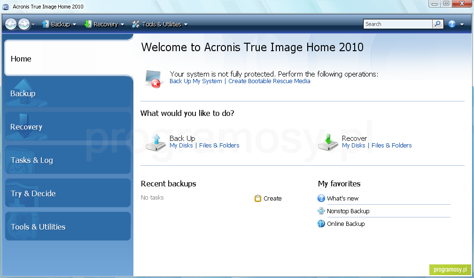Open the Backup sidebar section
The width and height of the screenshot is (474, 278).
pos(68,93)
